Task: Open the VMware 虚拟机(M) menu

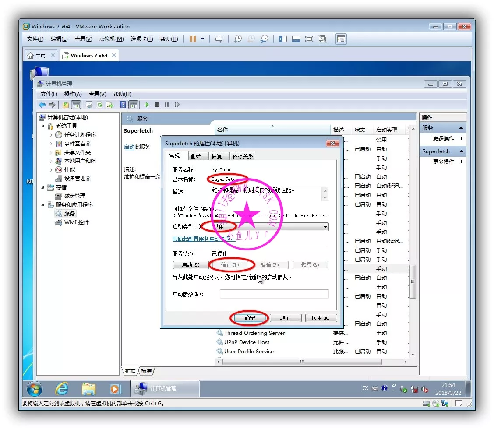Action: point(111,39)
